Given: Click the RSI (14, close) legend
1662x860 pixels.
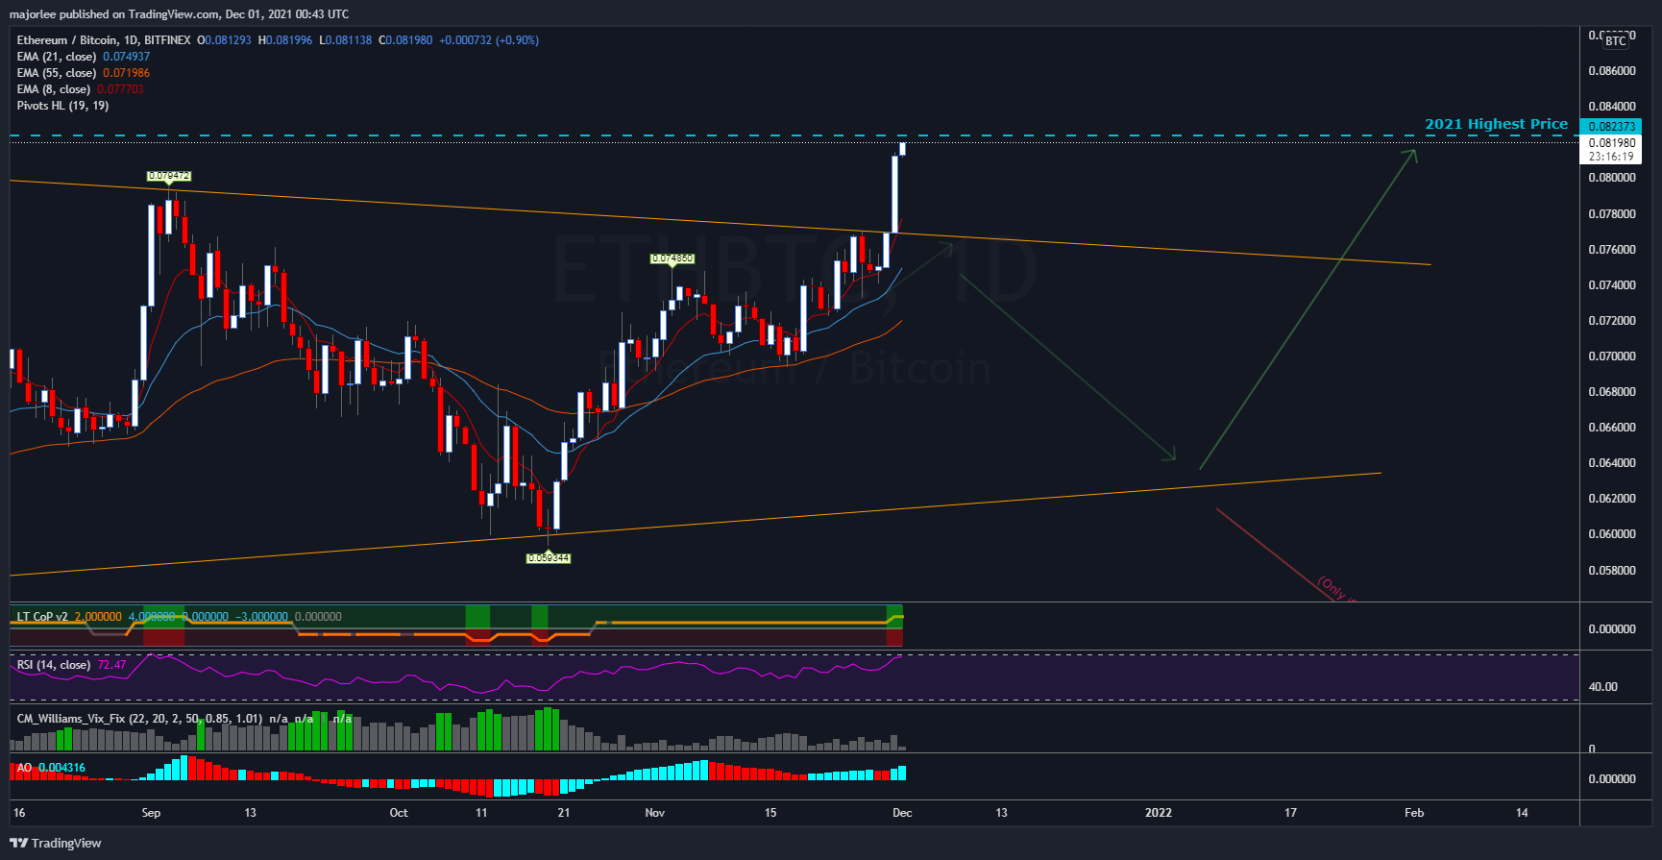Looking at the screenshot, I should point(54,665).
